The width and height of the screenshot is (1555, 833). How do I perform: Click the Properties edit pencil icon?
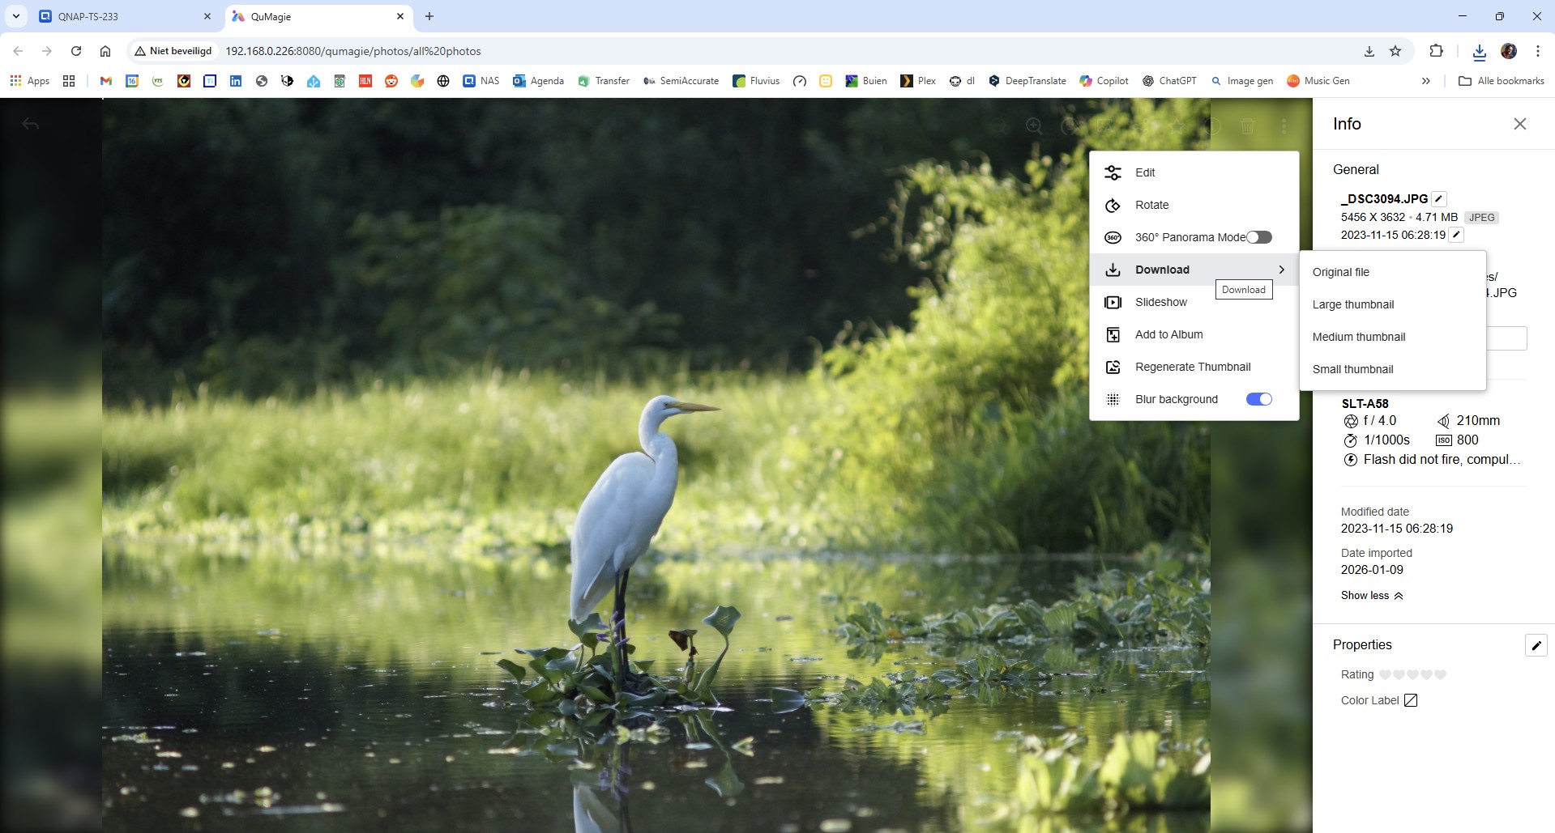1536,645
